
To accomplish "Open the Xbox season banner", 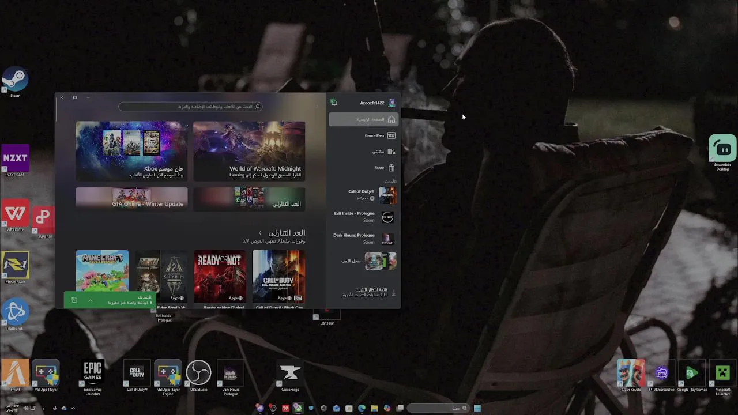I will point(131,151).
